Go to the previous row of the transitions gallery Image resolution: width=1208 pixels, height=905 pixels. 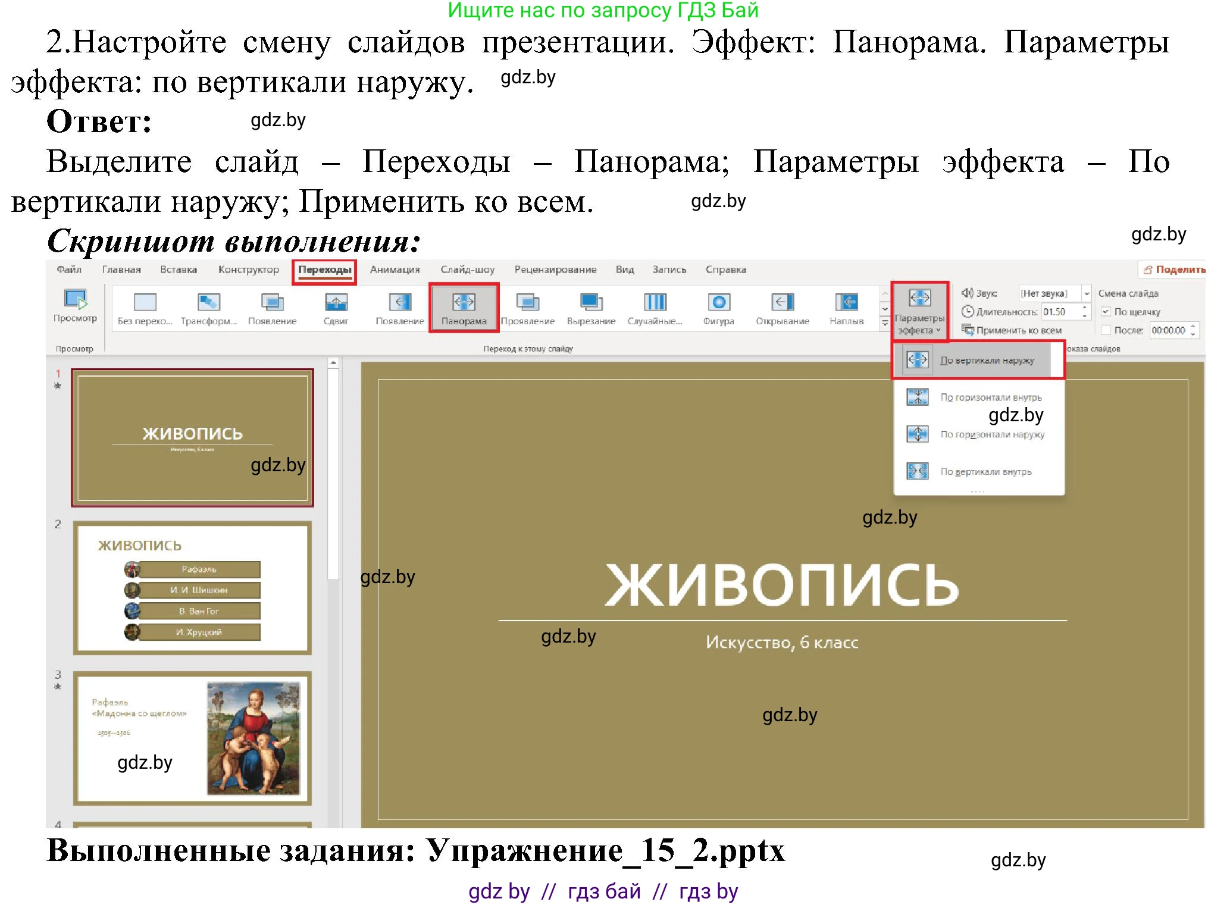coord(884,294)
